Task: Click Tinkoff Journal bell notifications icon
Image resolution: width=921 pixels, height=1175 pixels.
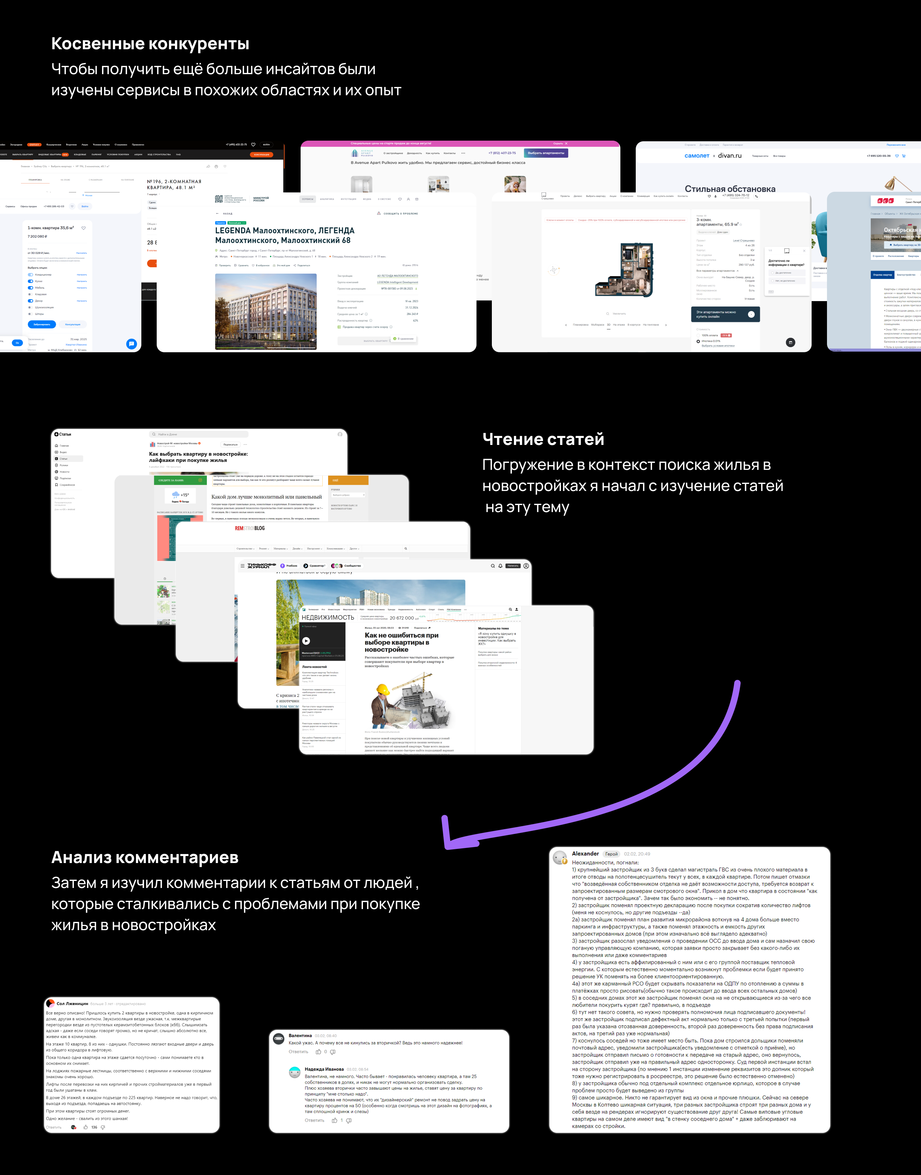Action: (500, 566)
